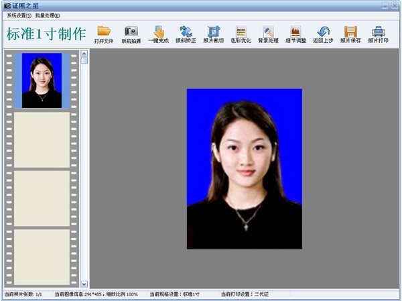Open the 细节调整 detail adjustment tool

[295, 32]
